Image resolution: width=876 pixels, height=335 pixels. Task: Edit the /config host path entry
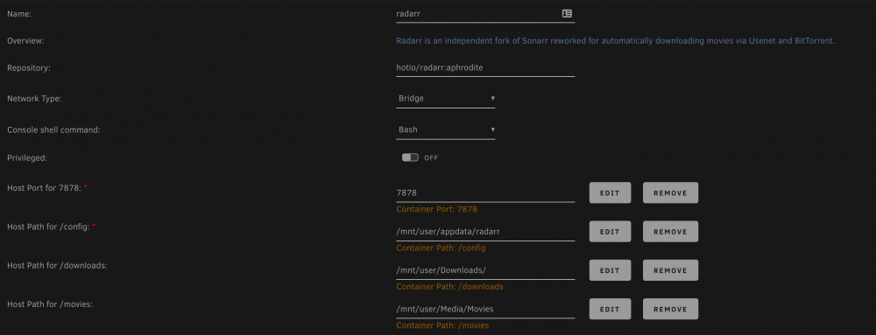(x=610, y=231)
